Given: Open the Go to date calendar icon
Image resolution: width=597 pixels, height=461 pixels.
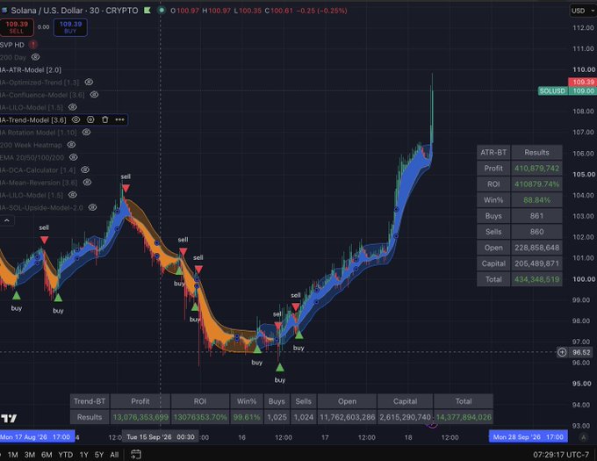Looking at the screenshot, I should (136, 454).
